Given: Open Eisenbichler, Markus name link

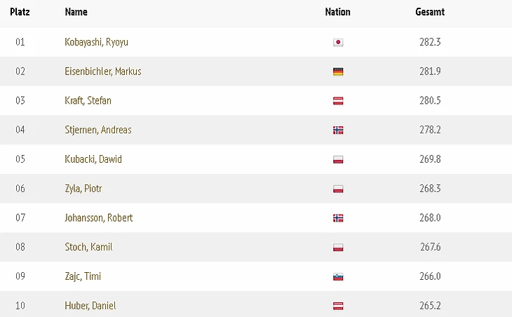Looking at the screenshot, I should click(x=102, y=72).
